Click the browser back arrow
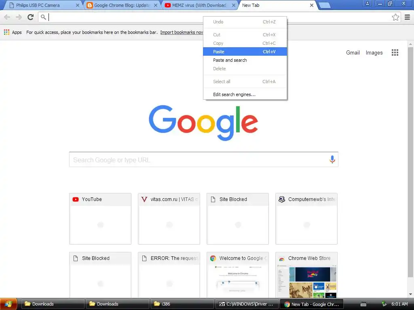The width and height of the screenshot is (414, 310). click(x=7, y=17)
